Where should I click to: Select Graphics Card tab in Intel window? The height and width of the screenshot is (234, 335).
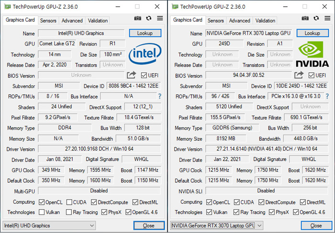click(20, 20)
